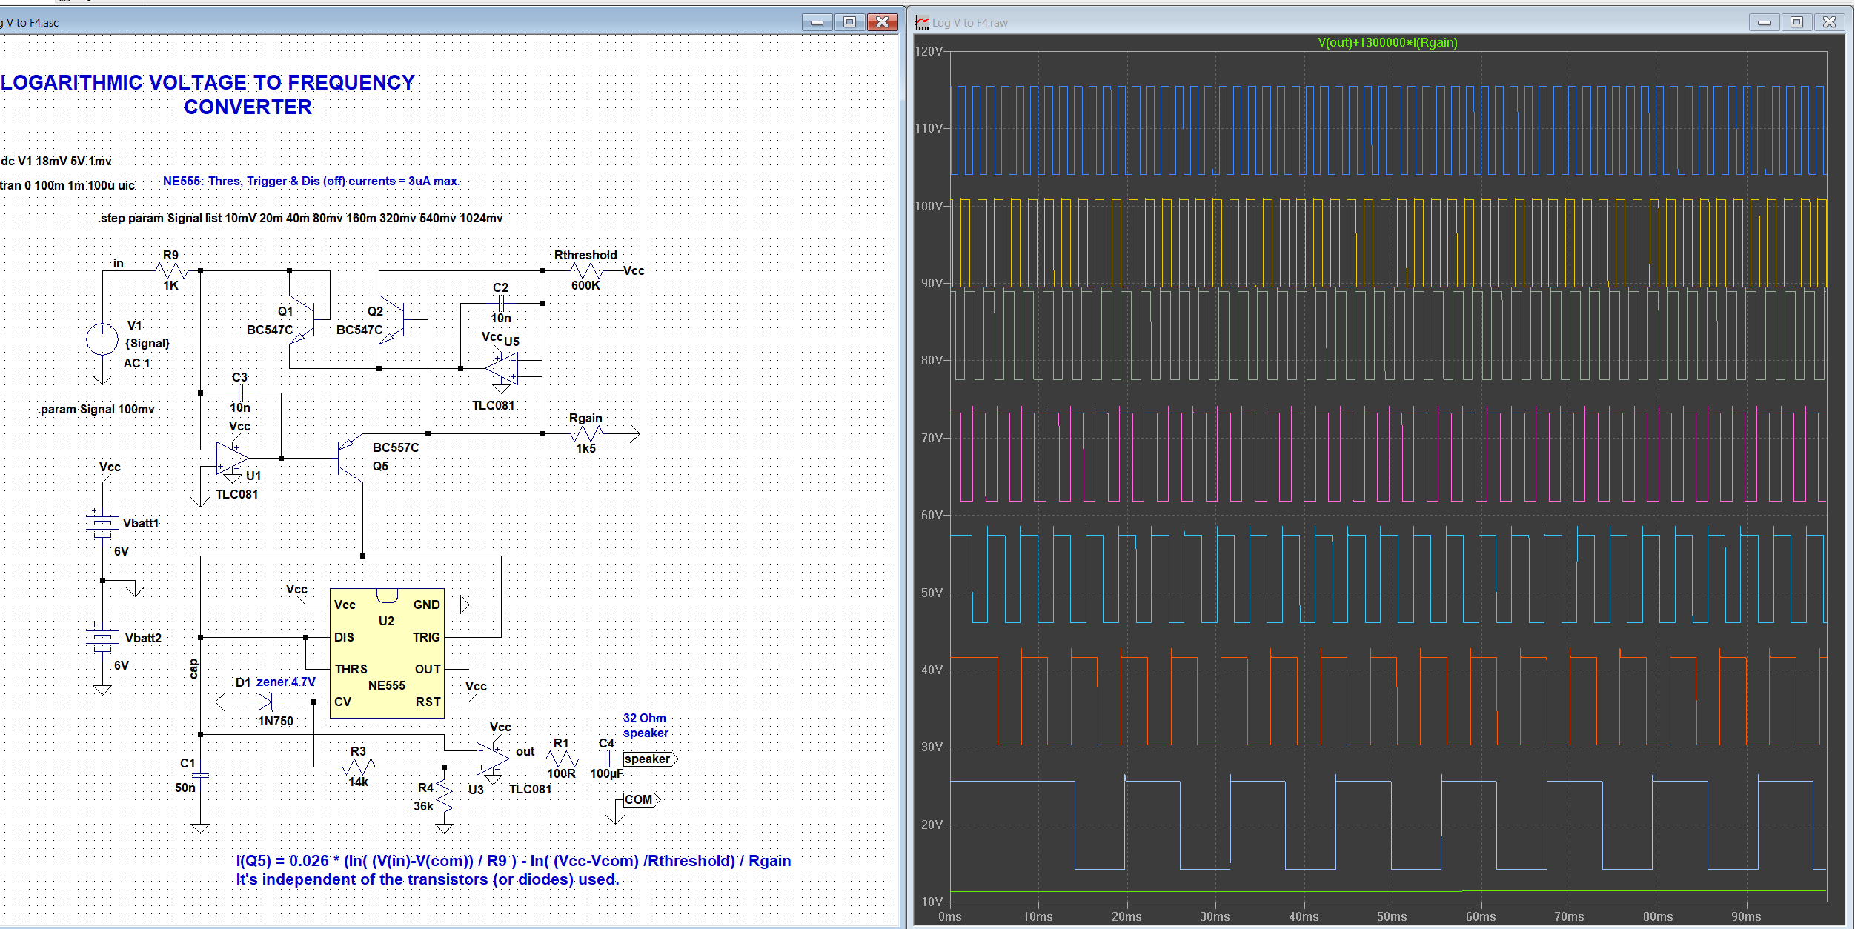Select resistor R3 14k

[x=359, y=766]
